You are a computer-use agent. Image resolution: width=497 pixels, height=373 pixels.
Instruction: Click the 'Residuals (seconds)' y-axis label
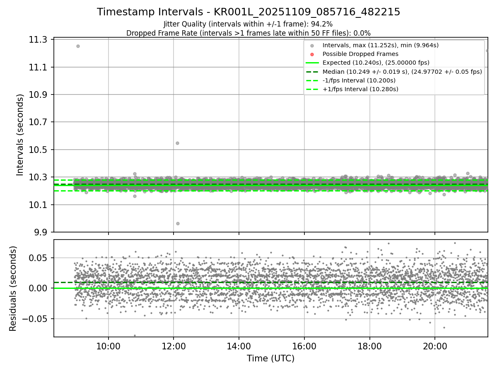[13, 288]
